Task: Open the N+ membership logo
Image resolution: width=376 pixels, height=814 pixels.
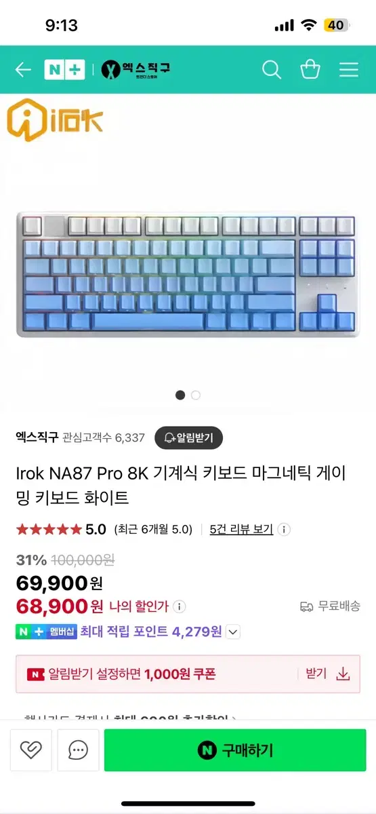Action: (64, 69)
